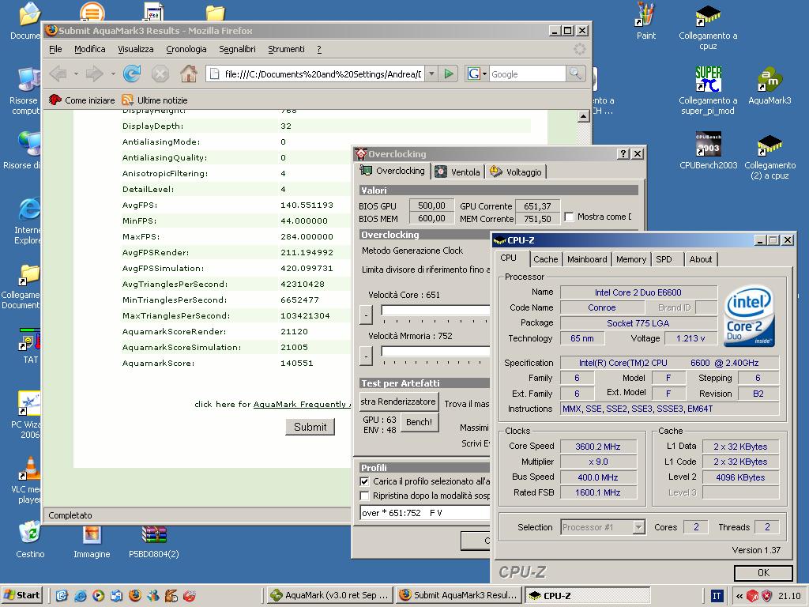This screenshot has height=607, width=809.
Task: Open the Paint desktop shortcut
Action: click(x=646, y=21)
